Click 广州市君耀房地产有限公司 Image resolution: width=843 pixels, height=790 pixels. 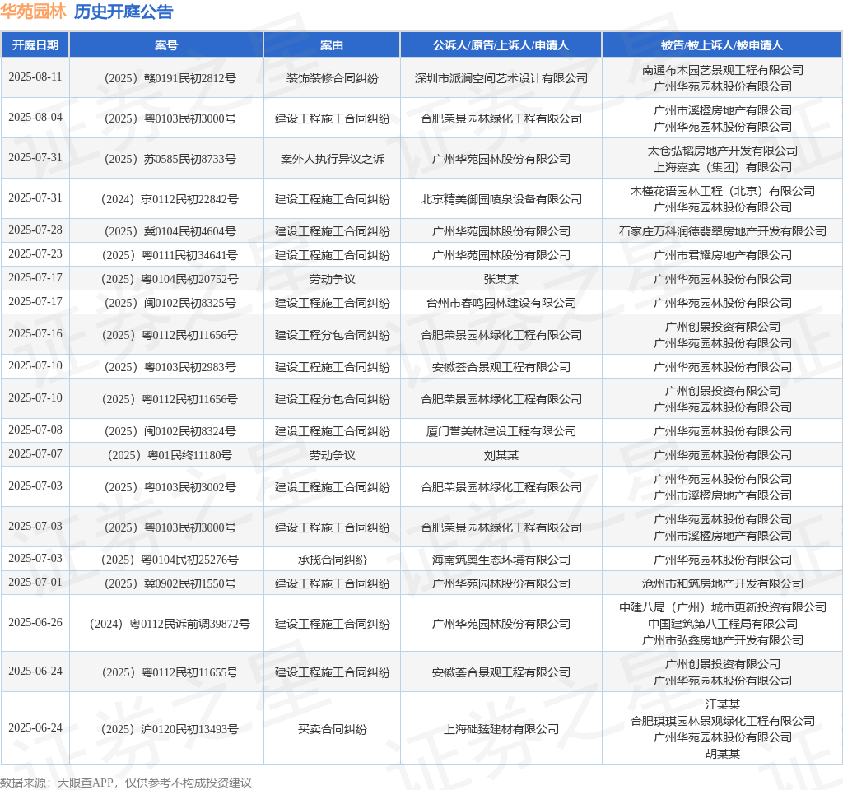pyautogui.click(x=723, y=255)
